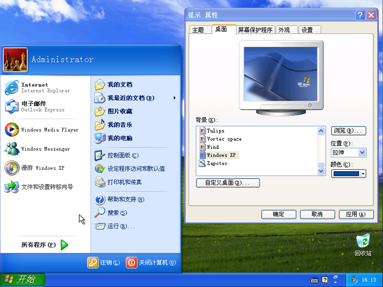Close the 显示 属性 dialog
The width and height of the screenshot is (383, 287).
[x=371, y=15]
